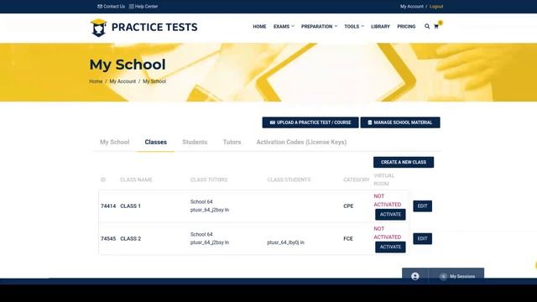537x302 pixels.
Task: Click the Class Tutors column header
Action: pyautogui.click(x=209, y=180)
